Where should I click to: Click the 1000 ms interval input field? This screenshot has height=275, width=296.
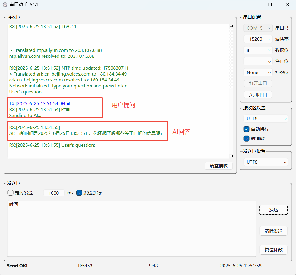54,193
